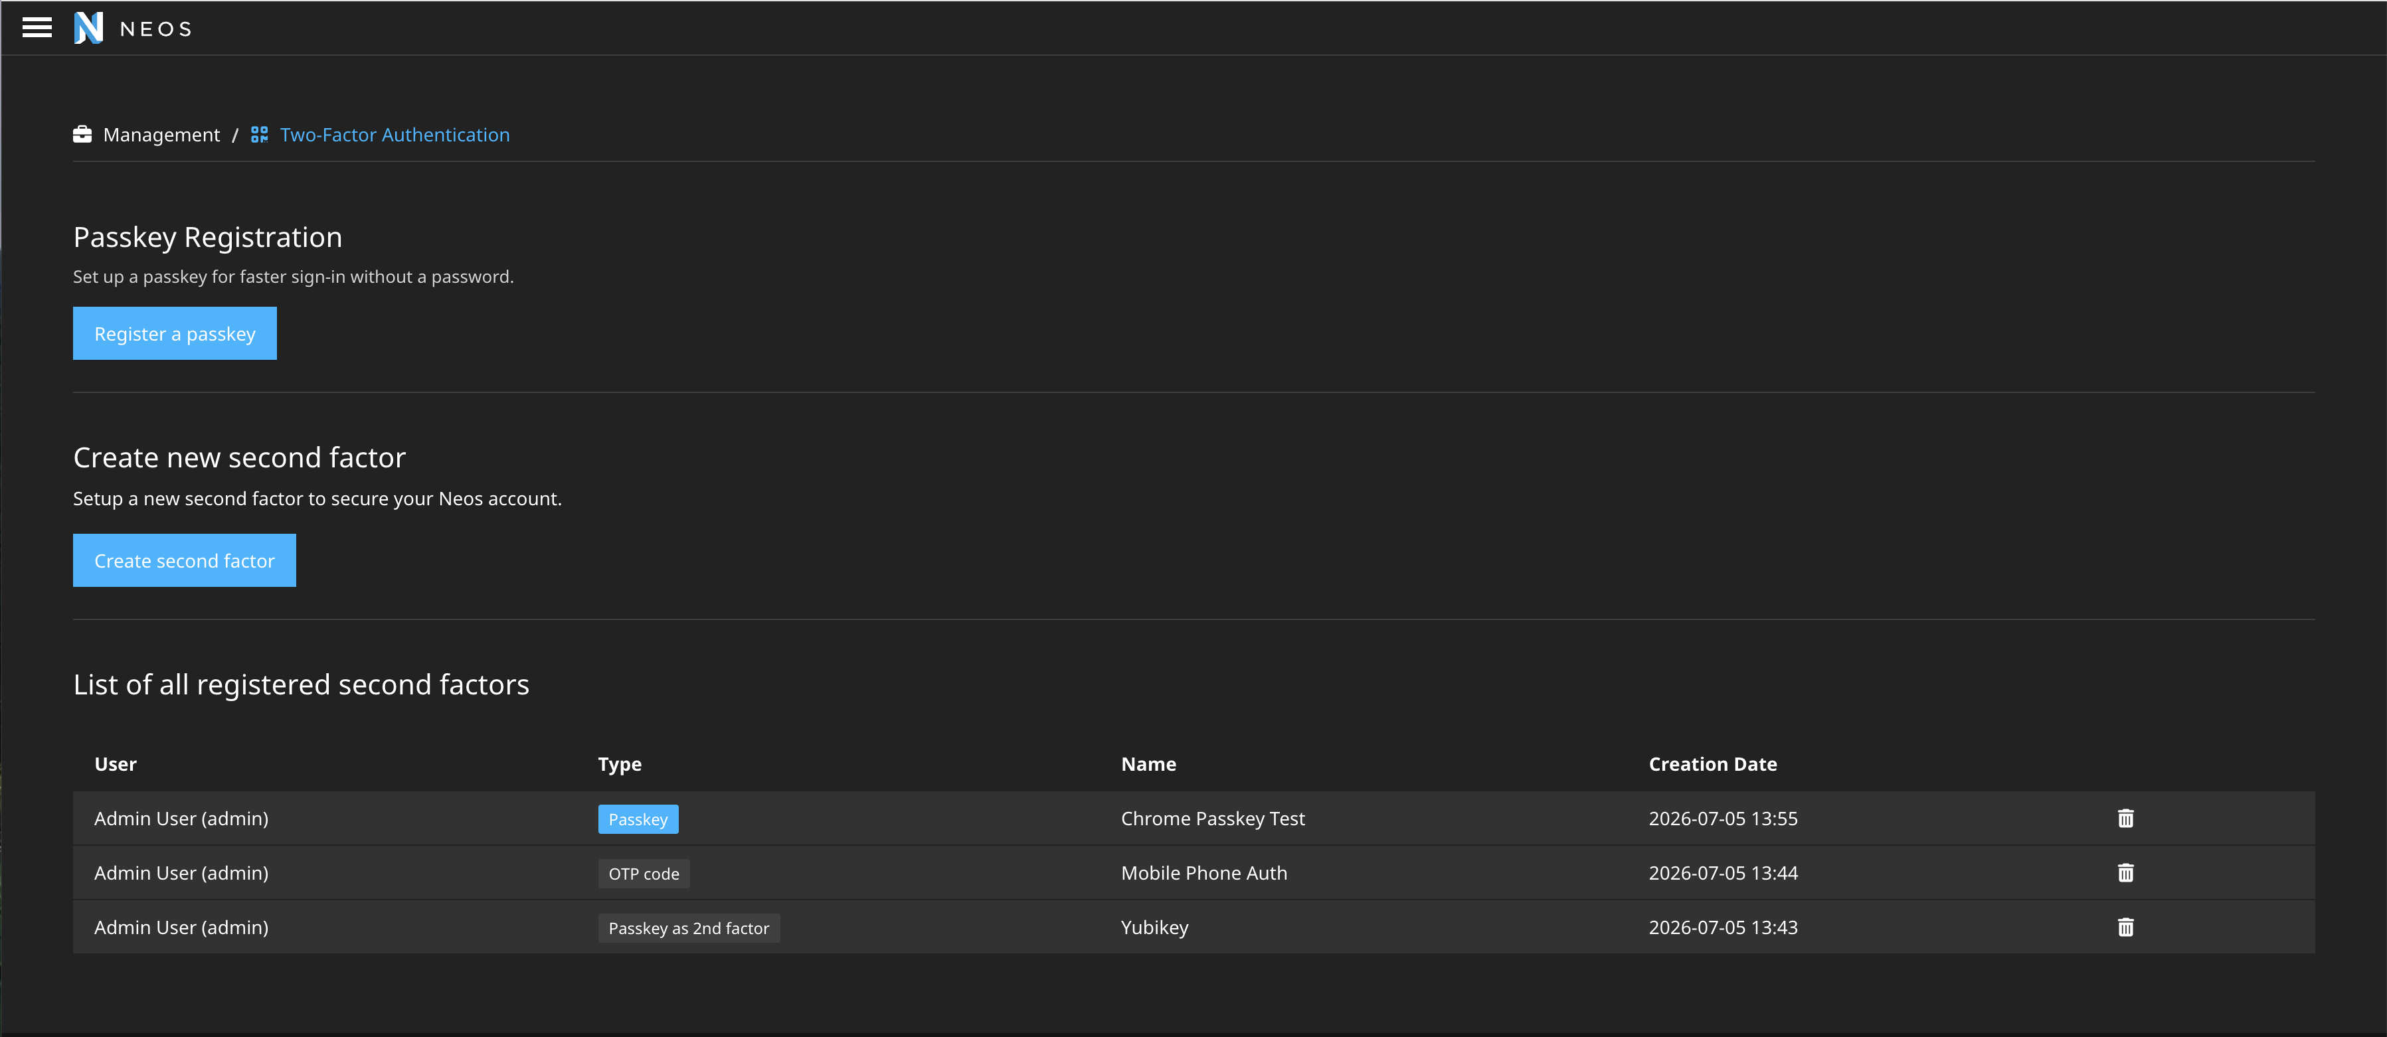Click creation date 2026-07-05 13:44
2387x1037 pixels.
click(1723, 873)
